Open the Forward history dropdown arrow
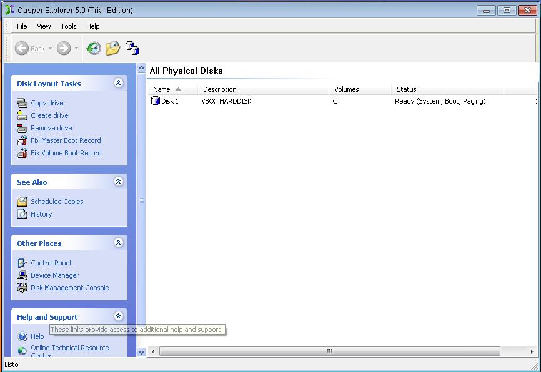Viewport: 541px width, 372px height. pyautogui.click(x=77, y=48)
